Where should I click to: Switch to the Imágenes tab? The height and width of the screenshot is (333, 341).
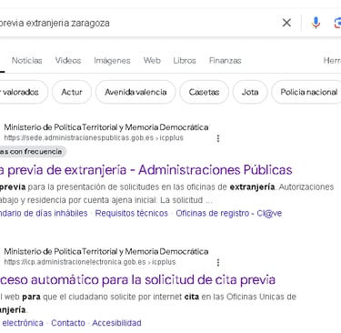point(112,60)
